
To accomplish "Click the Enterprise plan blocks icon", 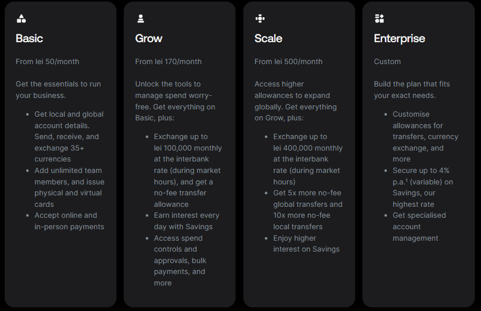I will tap(379, 19).
